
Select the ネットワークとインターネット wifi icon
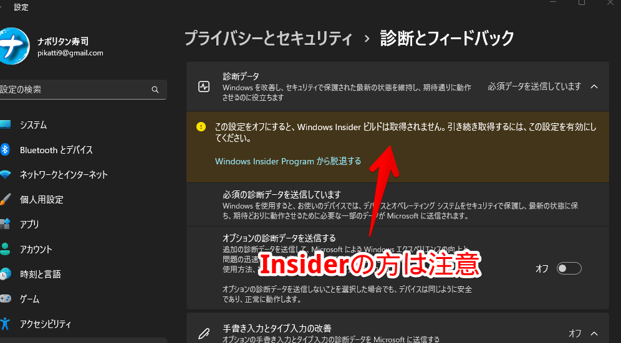click(5, 174)
